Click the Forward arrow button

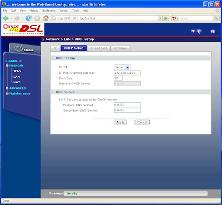point(17,18)
